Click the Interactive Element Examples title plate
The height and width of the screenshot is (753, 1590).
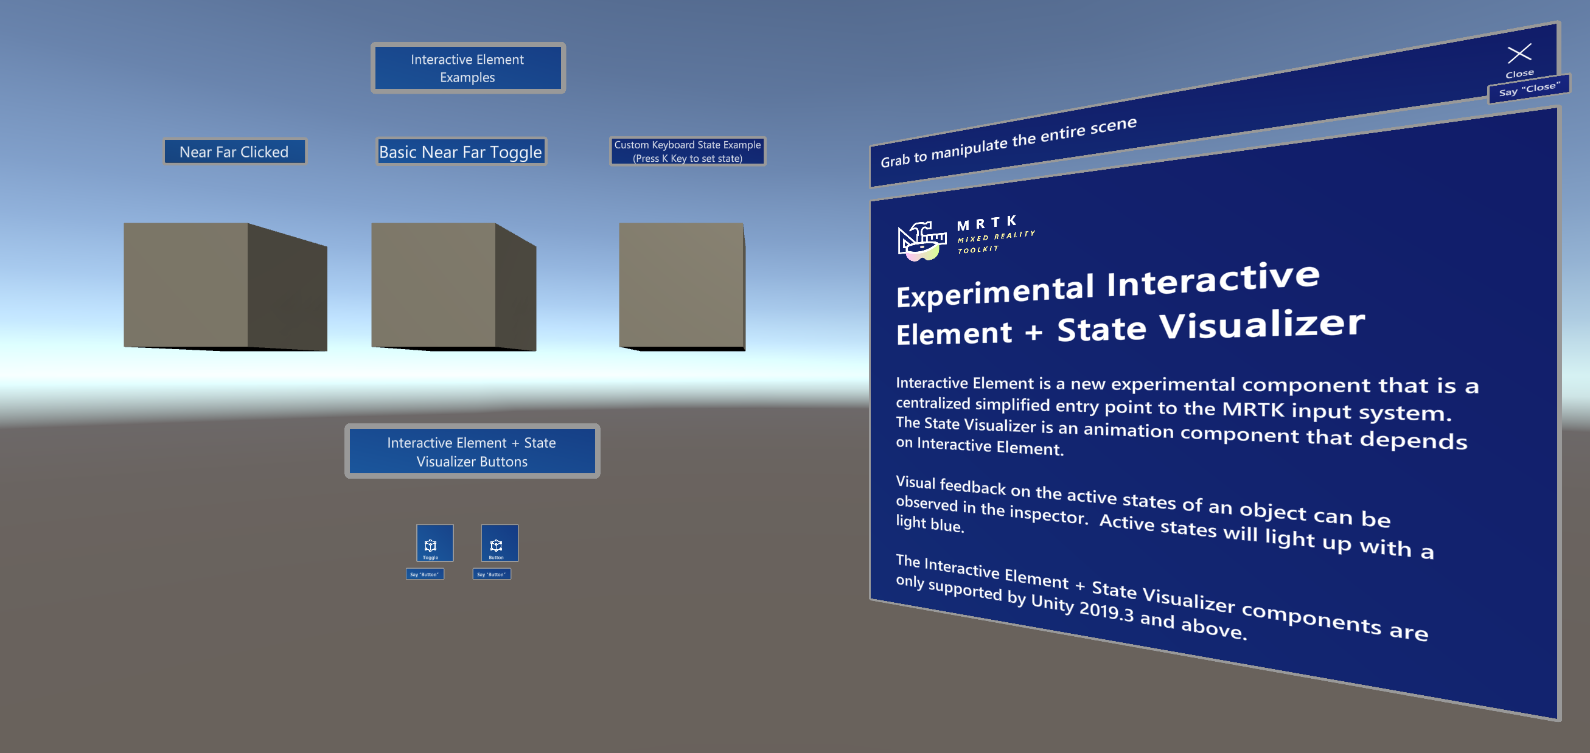[x=467, y=68]
